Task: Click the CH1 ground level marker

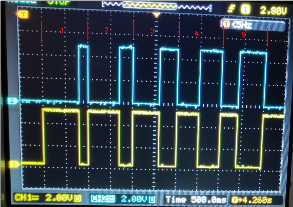Action: coord(15,164)
